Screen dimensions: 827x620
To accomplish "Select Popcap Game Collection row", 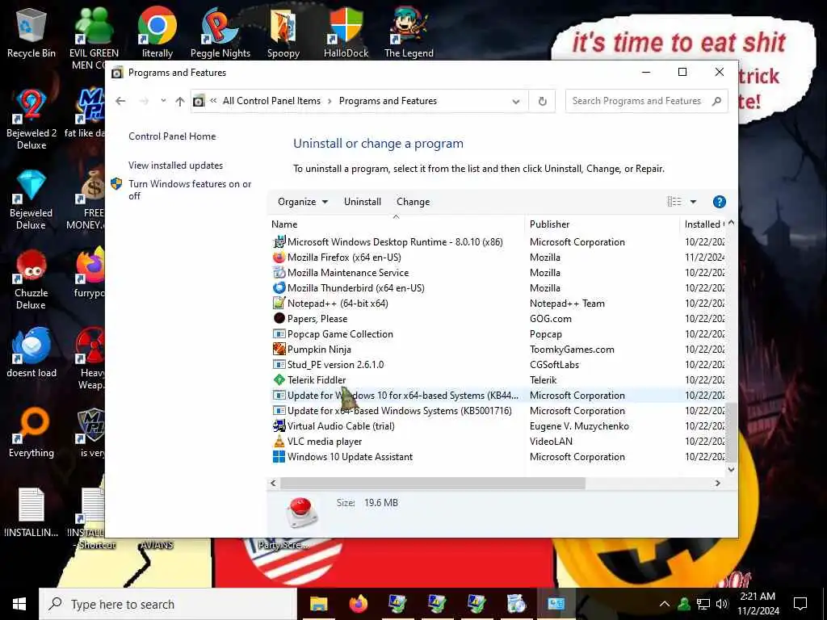I will (497, 333).
